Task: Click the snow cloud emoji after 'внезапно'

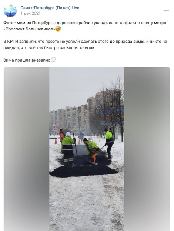Action: coord(53,60)
